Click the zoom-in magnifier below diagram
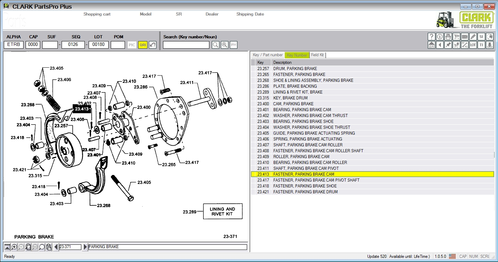Image resolution: width=498 pixels, height=262 pixels. pyautogui.click(x=14, y=247)
